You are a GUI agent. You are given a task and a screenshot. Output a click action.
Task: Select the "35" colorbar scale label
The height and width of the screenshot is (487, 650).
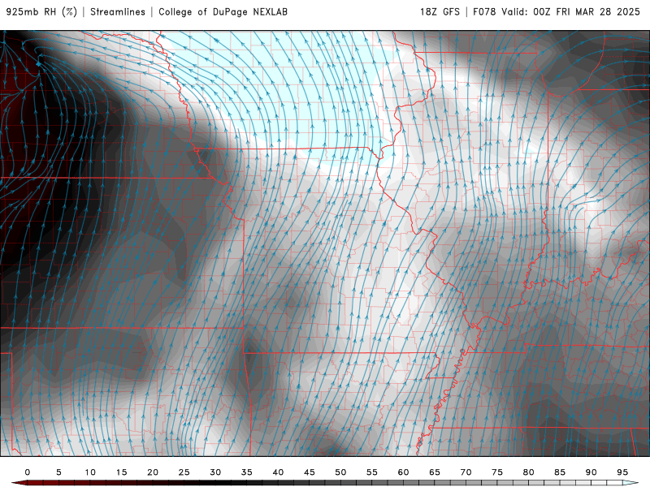(x=247, y=472)
